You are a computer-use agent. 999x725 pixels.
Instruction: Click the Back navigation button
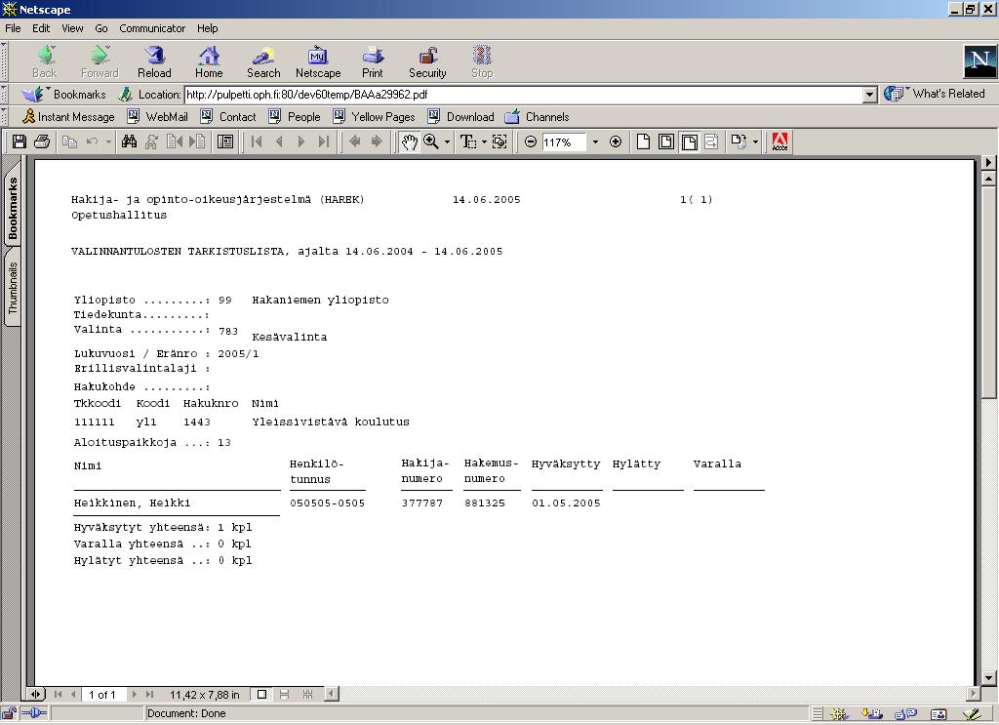[x=45, y=61]
